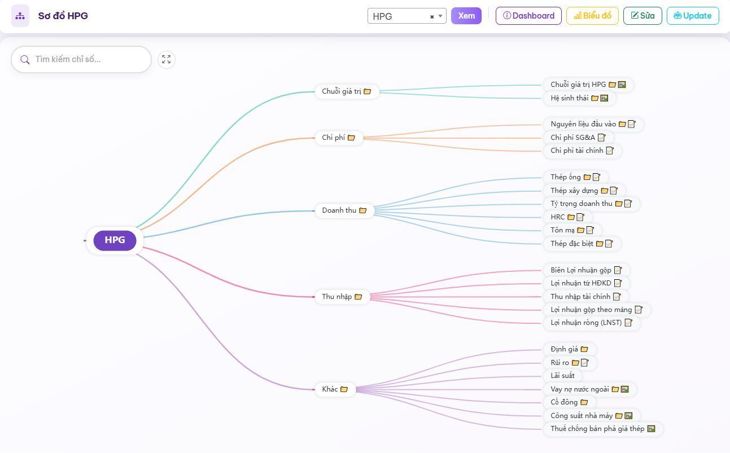Clear the HPG selection with the x
730x453 pixels.
(432, 16)
